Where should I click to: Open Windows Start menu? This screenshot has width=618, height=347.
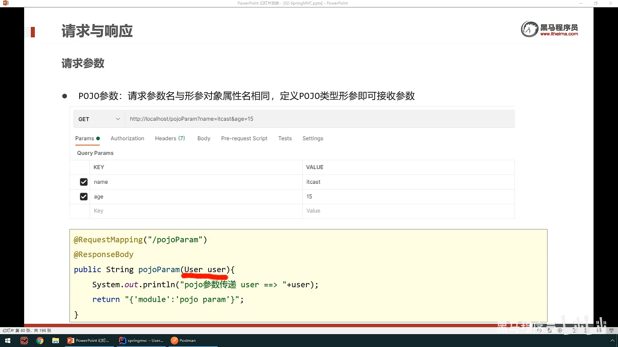tap(8, 341)
